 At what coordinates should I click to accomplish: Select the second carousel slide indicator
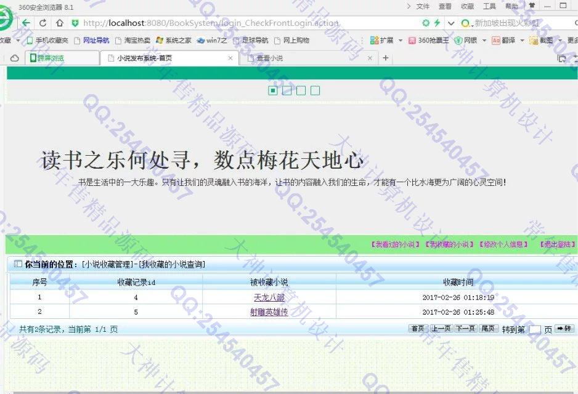click(x=287, y=91)
